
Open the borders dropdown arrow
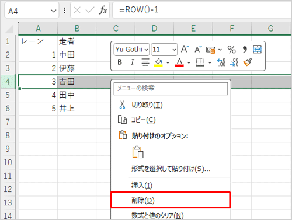click(x=210, y=62)
